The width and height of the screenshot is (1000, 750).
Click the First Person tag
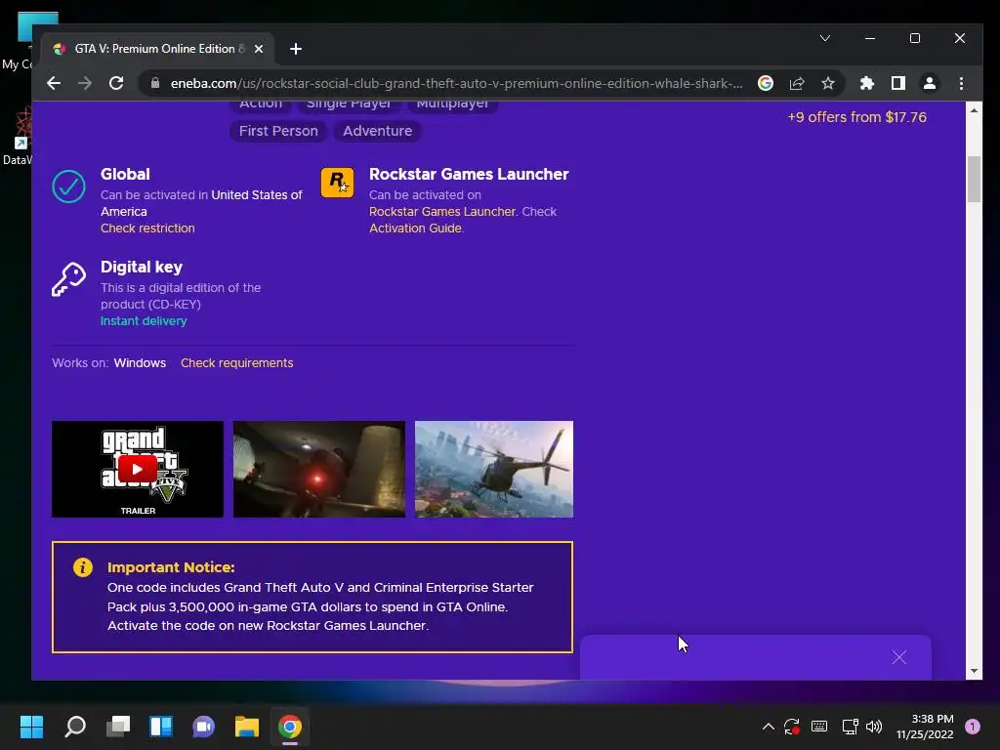[278, 131]
